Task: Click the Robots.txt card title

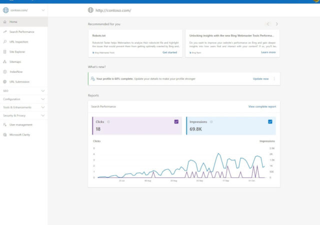Action: (x=99, y=35)
